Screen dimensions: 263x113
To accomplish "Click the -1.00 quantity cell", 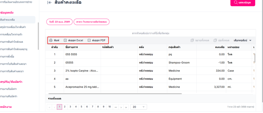I will (x=211, y=62).
